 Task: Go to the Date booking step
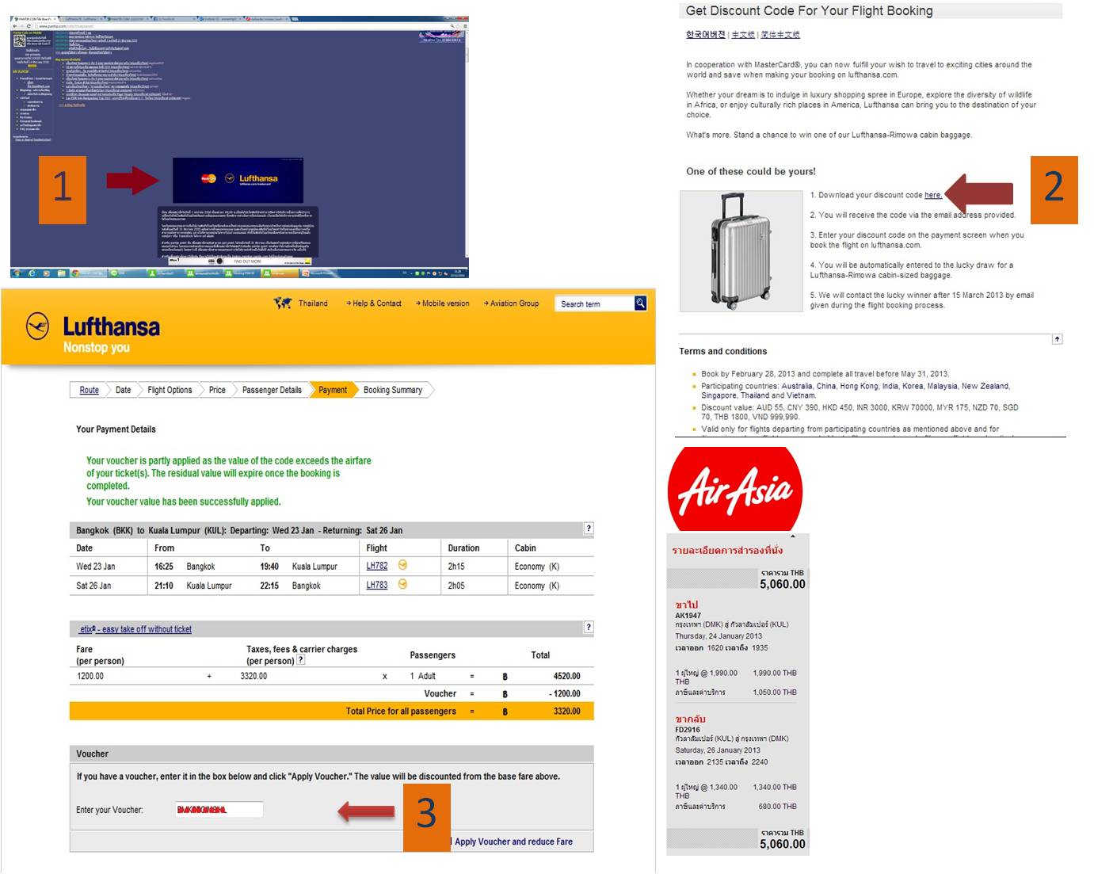click(124, 390)
